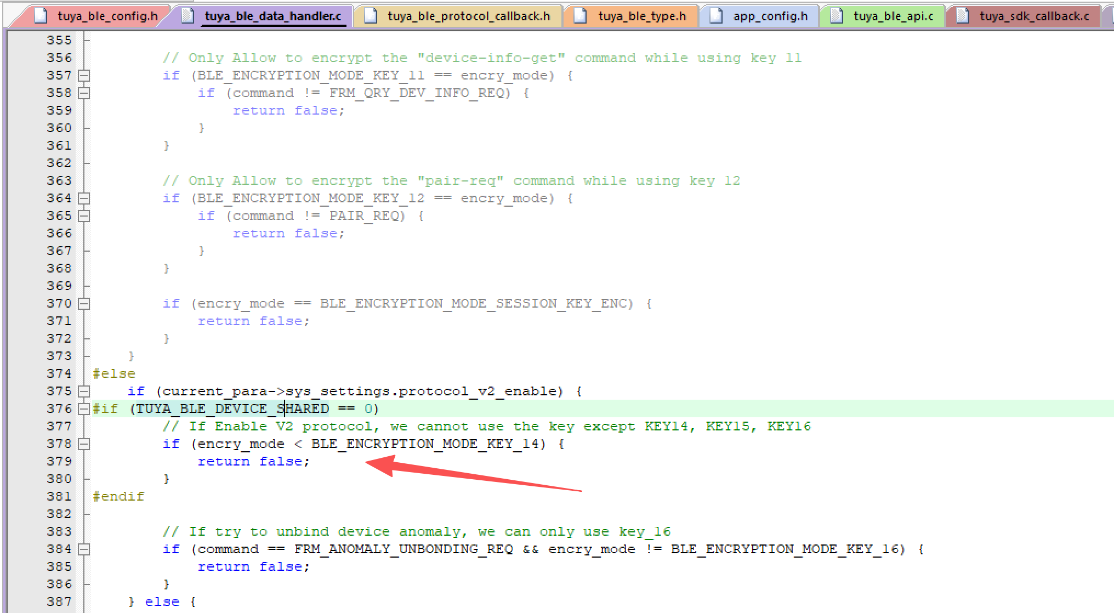The width and height of the screenshot is (1114, 613).
Task: Collapse fold marker at line 357
Action: pos(84,76)
